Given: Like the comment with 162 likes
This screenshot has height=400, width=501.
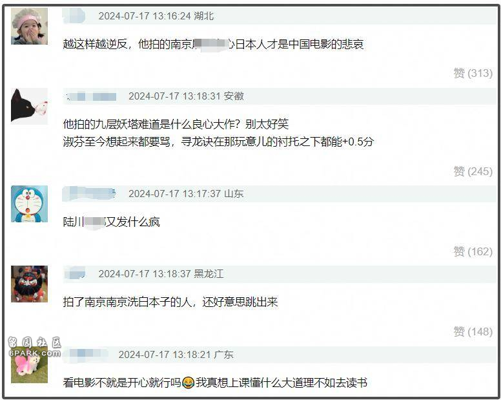Looking at the screenshot, I should [473, 251].
